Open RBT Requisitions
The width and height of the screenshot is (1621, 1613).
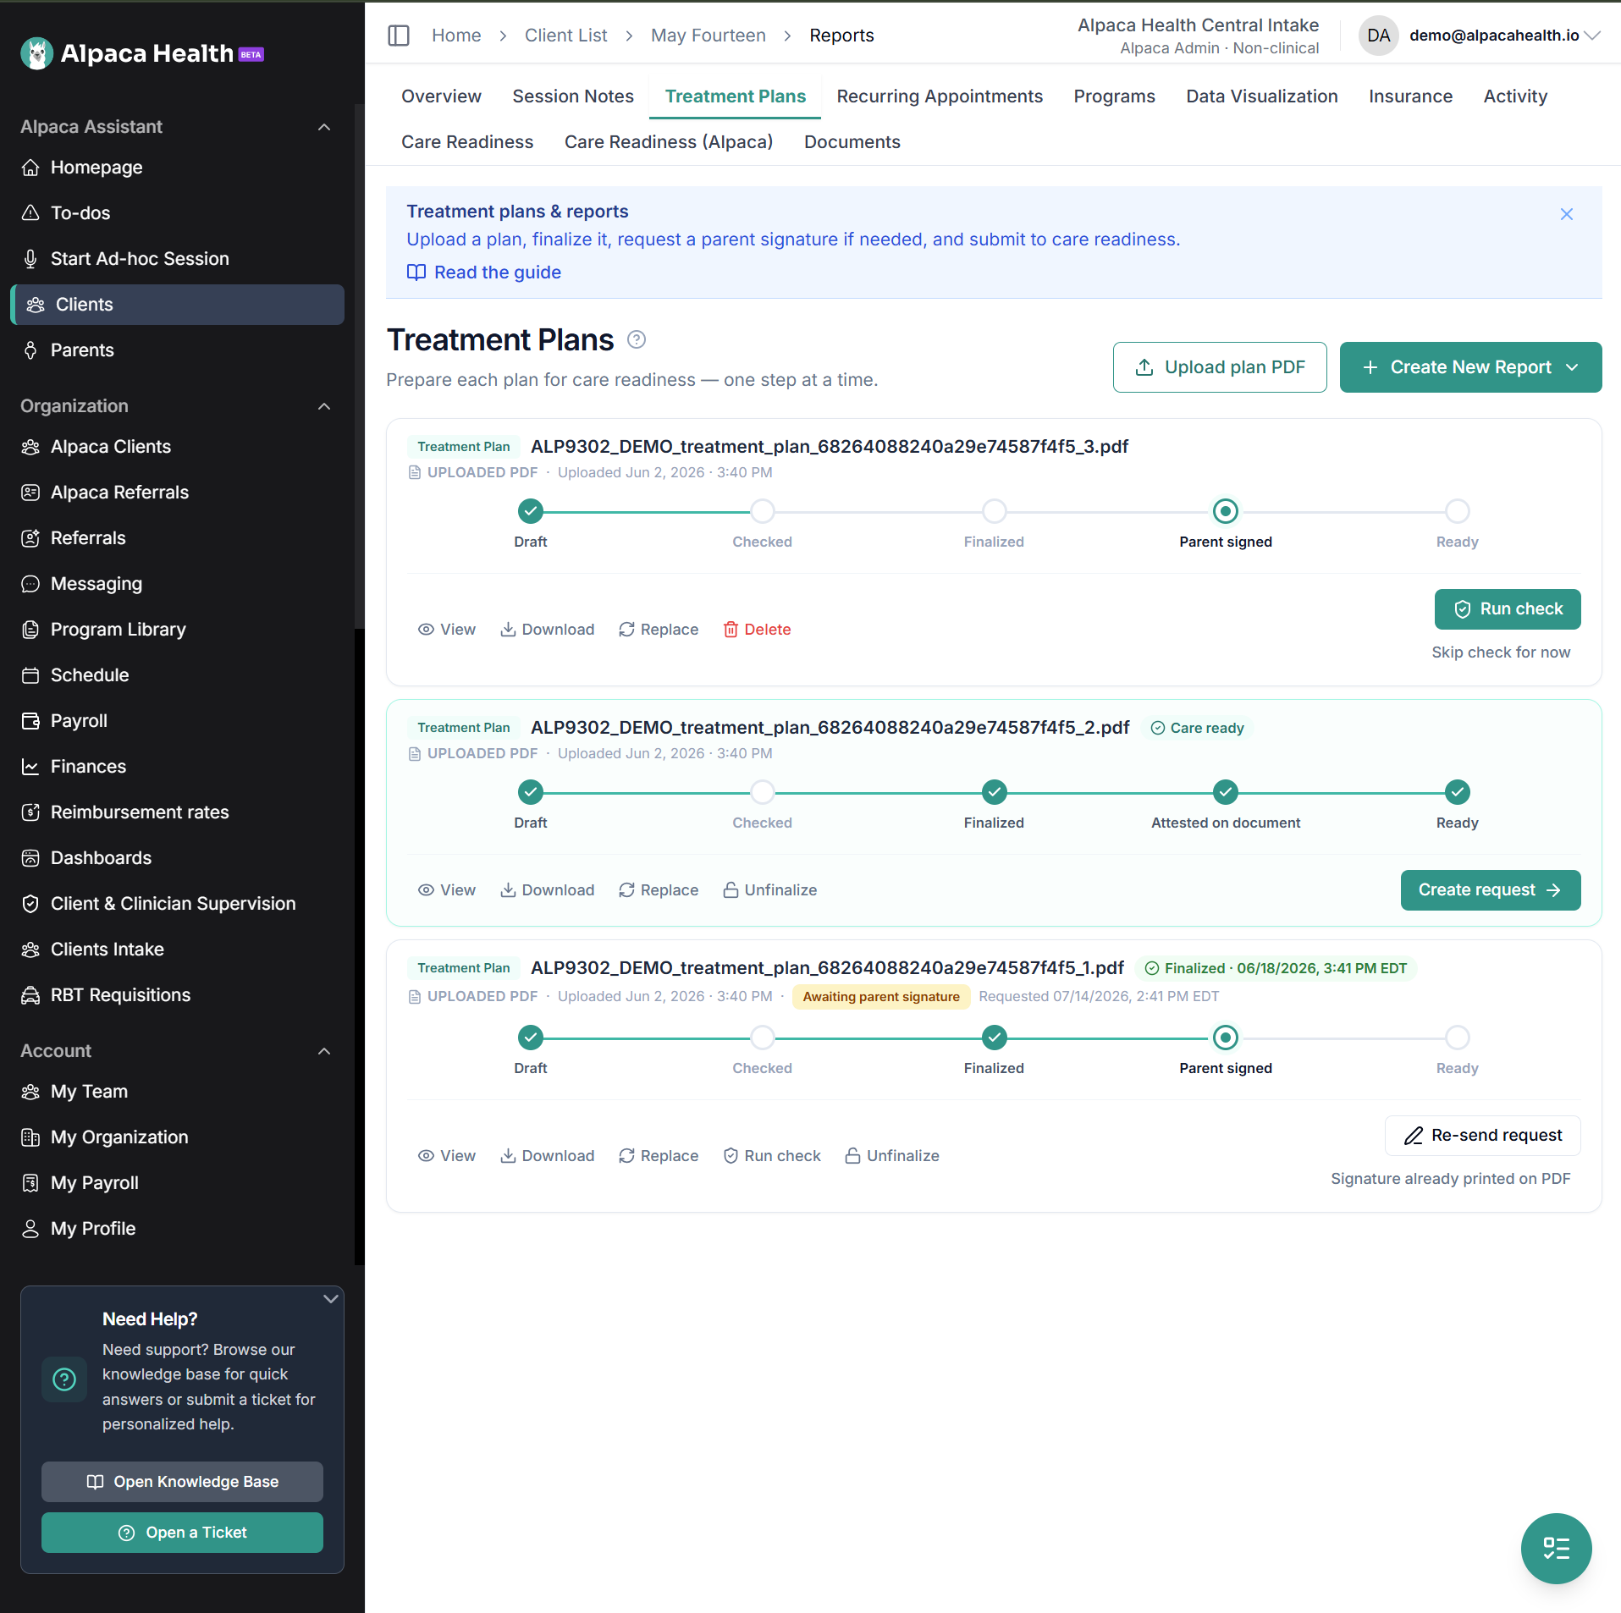click(120, 995)
